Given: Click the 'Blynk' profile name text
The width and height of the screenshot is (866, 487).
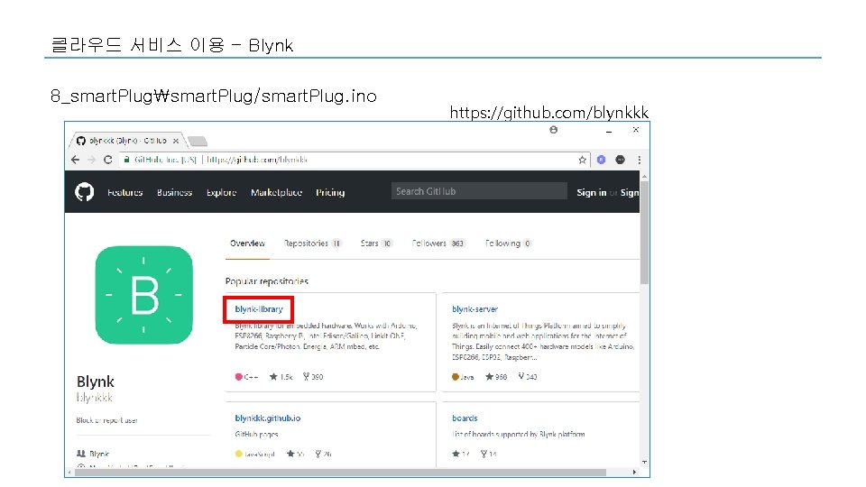Looking at the screenshot, I should coord(96,381).
